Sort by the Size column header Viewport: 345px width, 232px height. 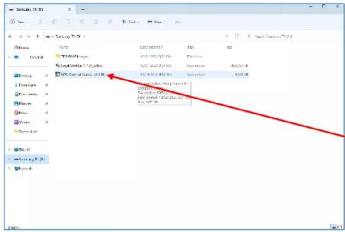click(229, 47)
